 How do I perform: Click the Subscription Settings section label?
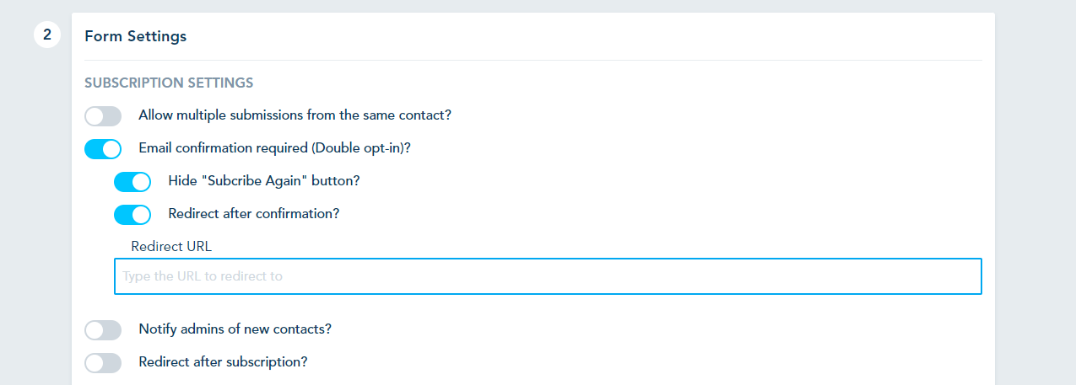(x=169, y=83)
